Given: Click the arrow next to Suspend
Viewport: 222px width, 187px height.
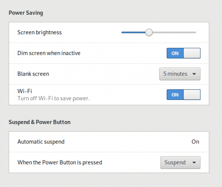Looking at the screenshot, I should click(194, 162).
